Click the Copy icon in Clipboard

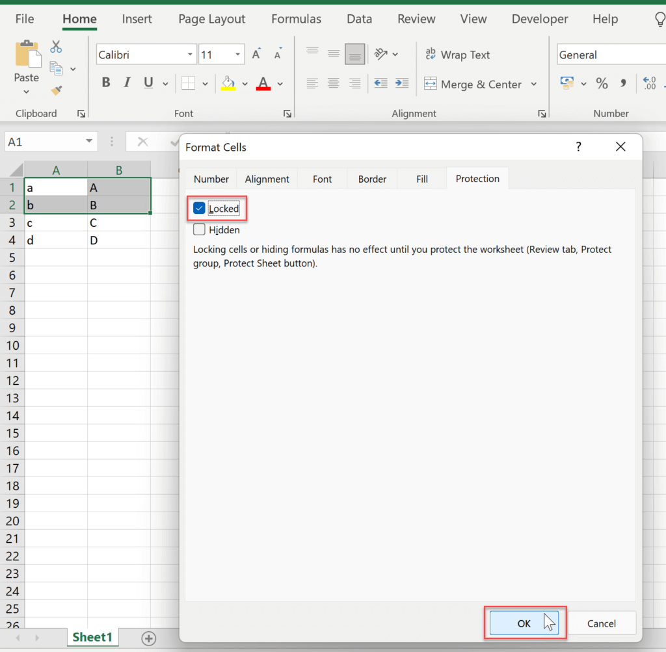tap(56, 68)
